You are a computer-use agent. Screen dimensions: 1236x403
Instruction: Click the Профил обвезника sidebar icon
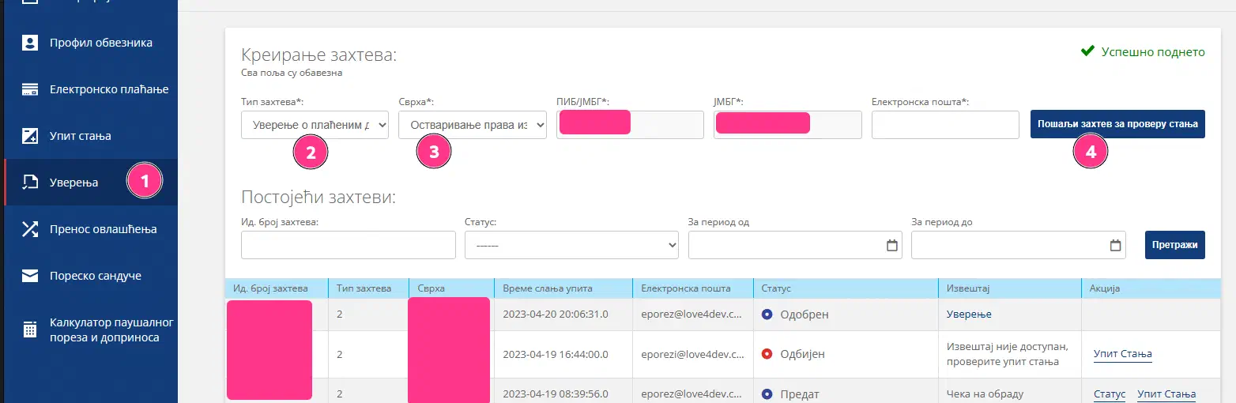[x=30, y=43]
